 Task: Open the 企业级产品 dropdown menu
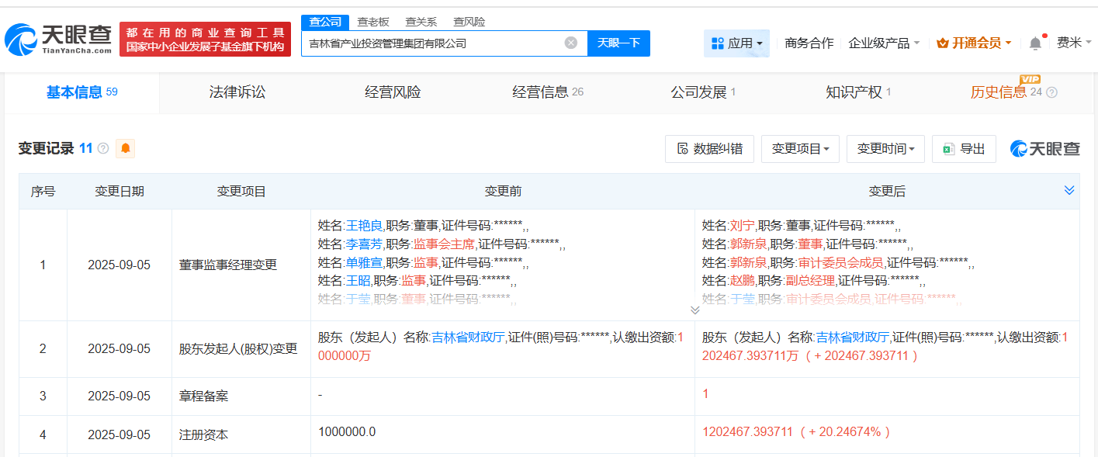point(884,43)
